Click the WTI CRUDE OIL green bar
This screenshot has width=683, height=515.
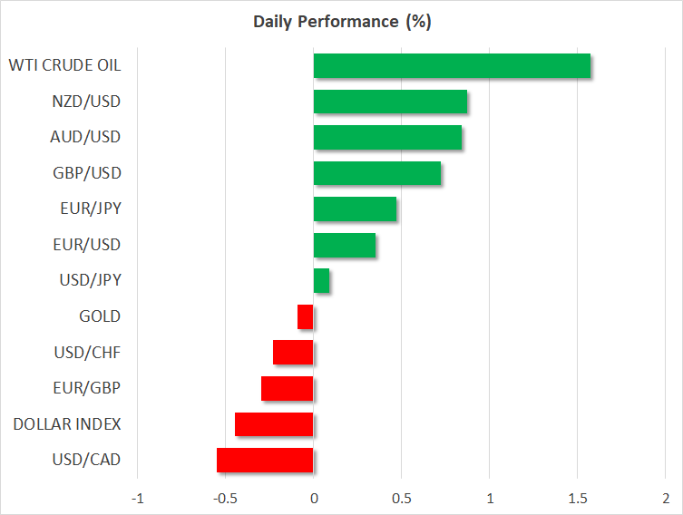point(452,66)
